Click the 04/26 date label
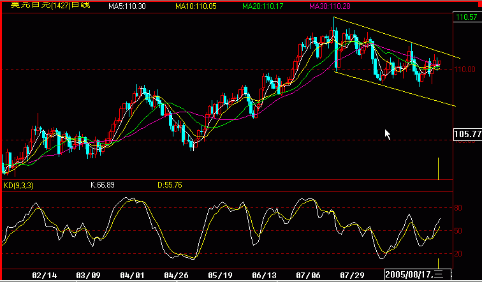 [x=176, y=275]
